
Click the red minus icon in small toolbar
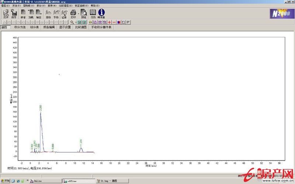click(x=114, y=22)
